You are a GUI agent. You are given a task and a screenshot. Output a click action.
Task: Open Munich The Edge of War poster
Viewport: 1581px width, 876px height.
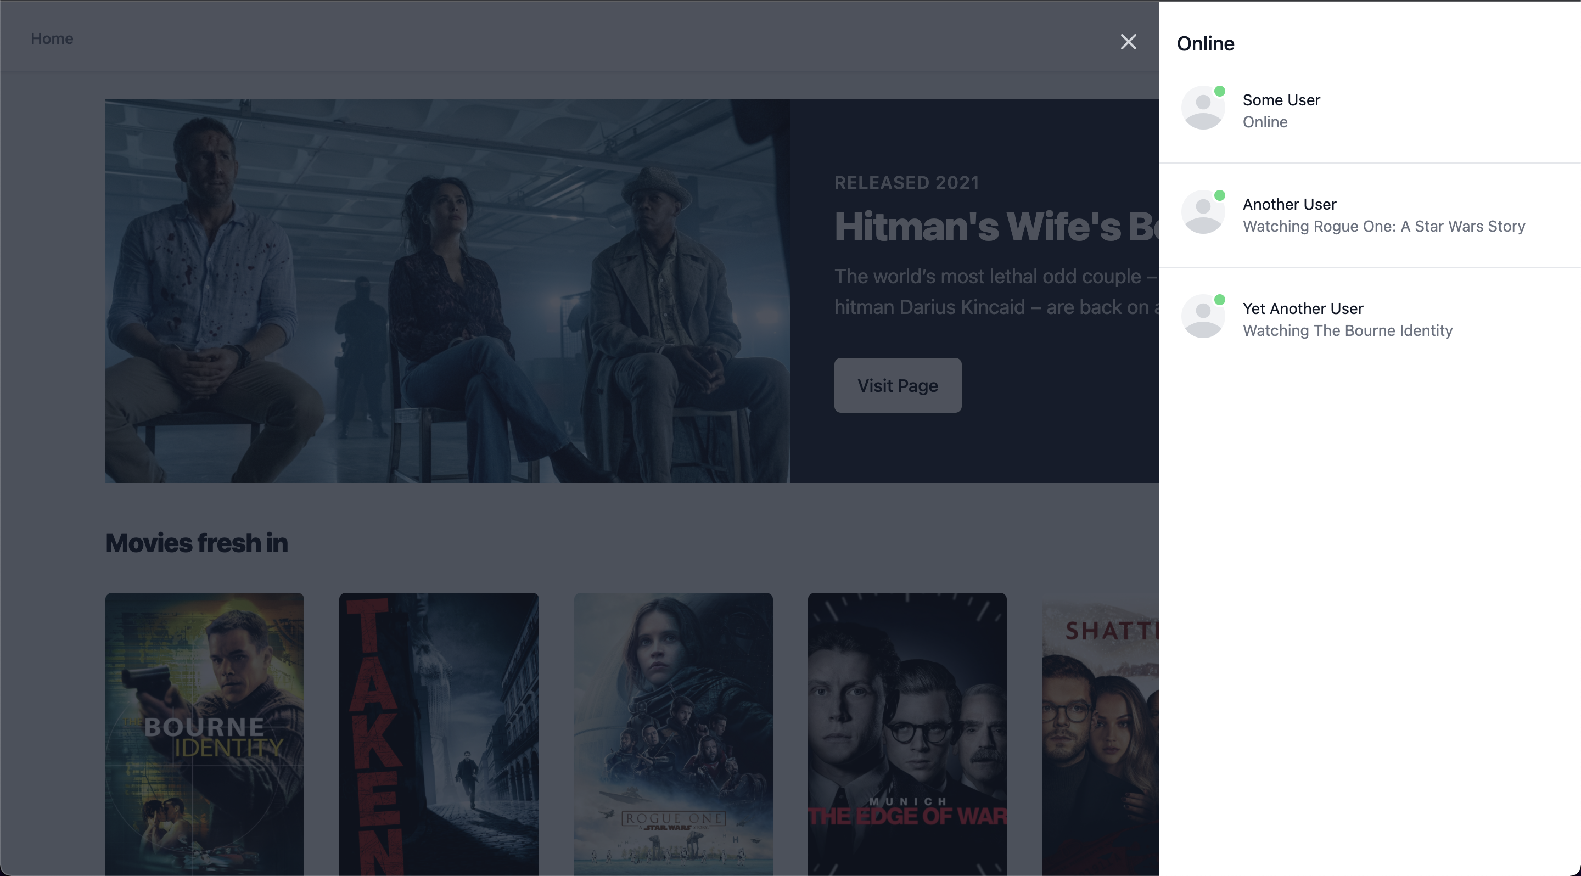[906, 733]
